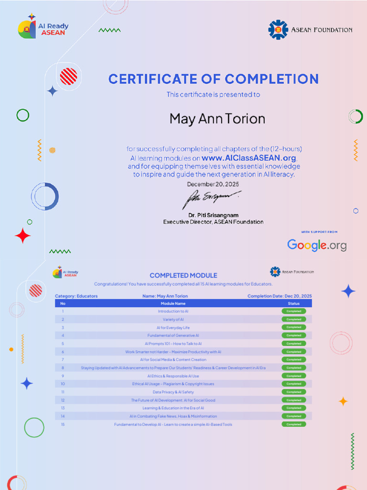This screenshot has height=490, width=367.
Task: Click the date December 20, 2025
Action: (213, 184)
